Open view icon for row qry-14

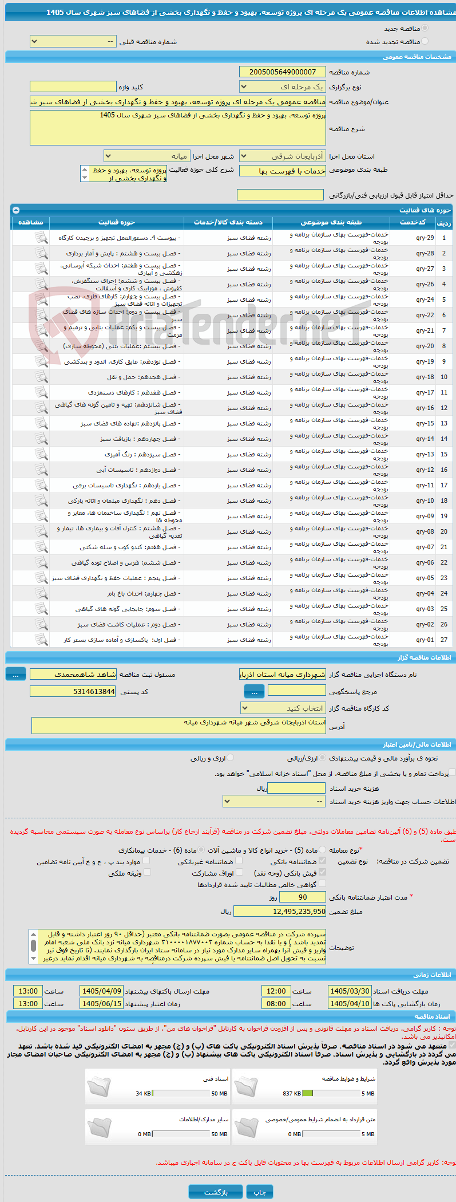point(41,439)
